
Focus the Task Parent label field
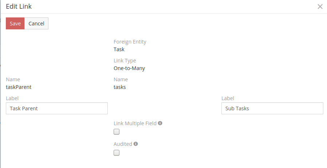point(57,108)
